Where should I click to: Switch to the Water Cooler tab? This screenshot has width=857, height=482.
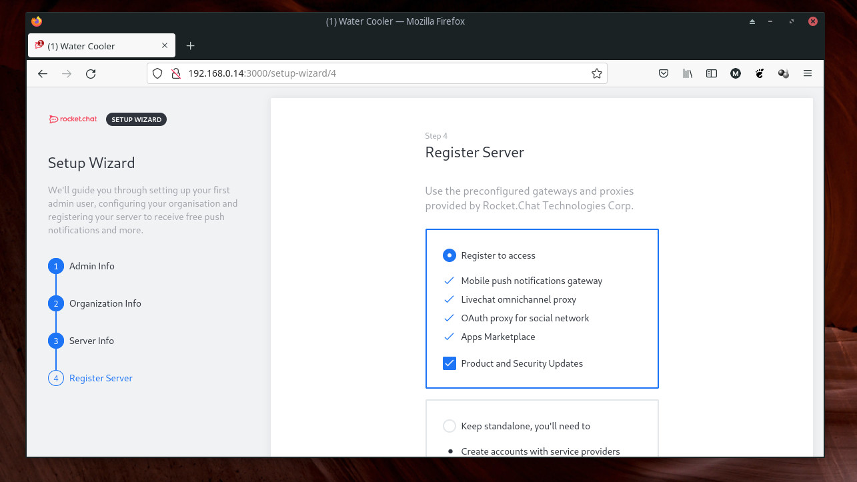93,46
